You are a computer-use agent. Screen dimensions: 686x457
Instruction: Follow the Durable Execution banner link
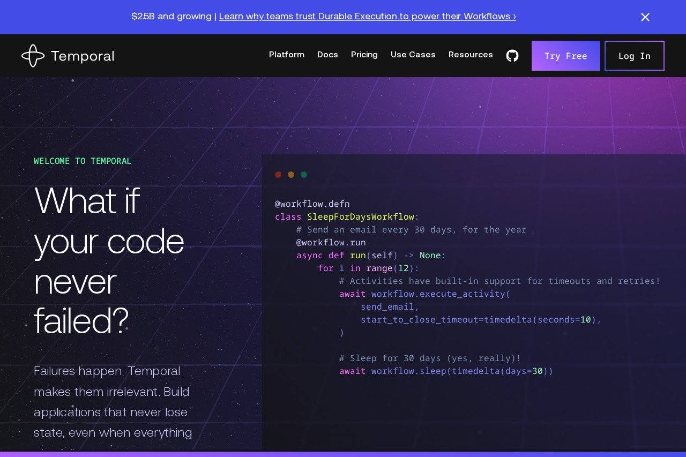[367, 17]
